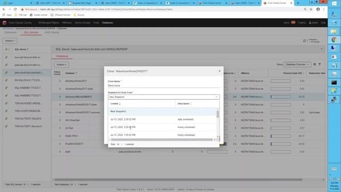Viewport: 341px width, 192px height.
Task: Select the 2:05 PM hourly scheduled snapshot
Action: point(162,127)
